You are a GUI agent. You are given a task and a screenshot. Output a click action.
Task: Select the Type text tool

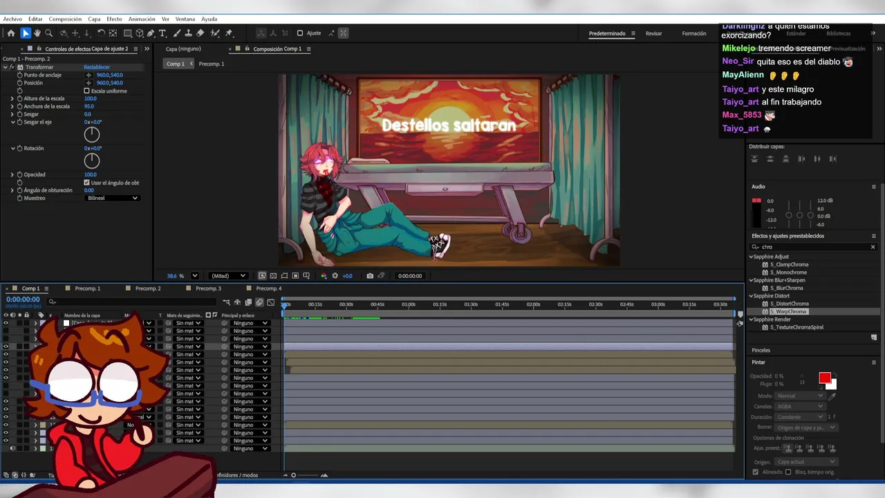162,33
